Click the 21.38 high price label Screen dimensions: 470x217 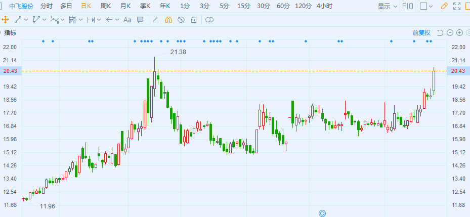pyautogui.click(x=179, y=52)
